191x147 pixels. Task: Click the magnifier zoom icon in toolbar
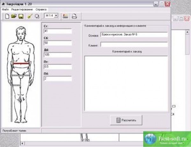[x=37, y=16]
